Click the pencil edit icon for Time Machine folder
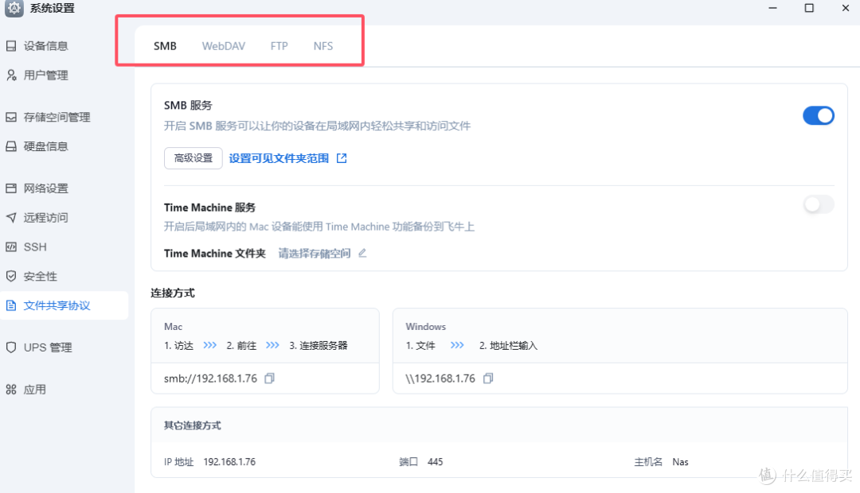 [362, 253]
